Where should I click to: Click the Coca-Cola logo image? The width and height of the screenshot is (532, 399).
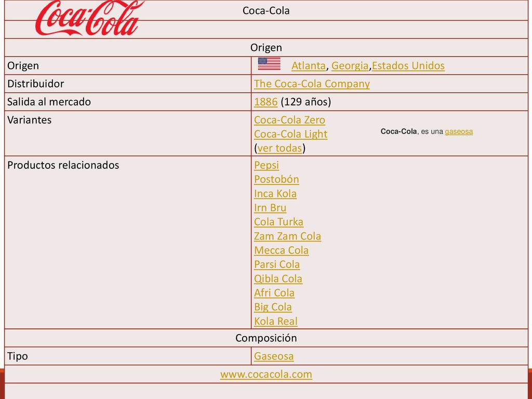coord(89,18)
